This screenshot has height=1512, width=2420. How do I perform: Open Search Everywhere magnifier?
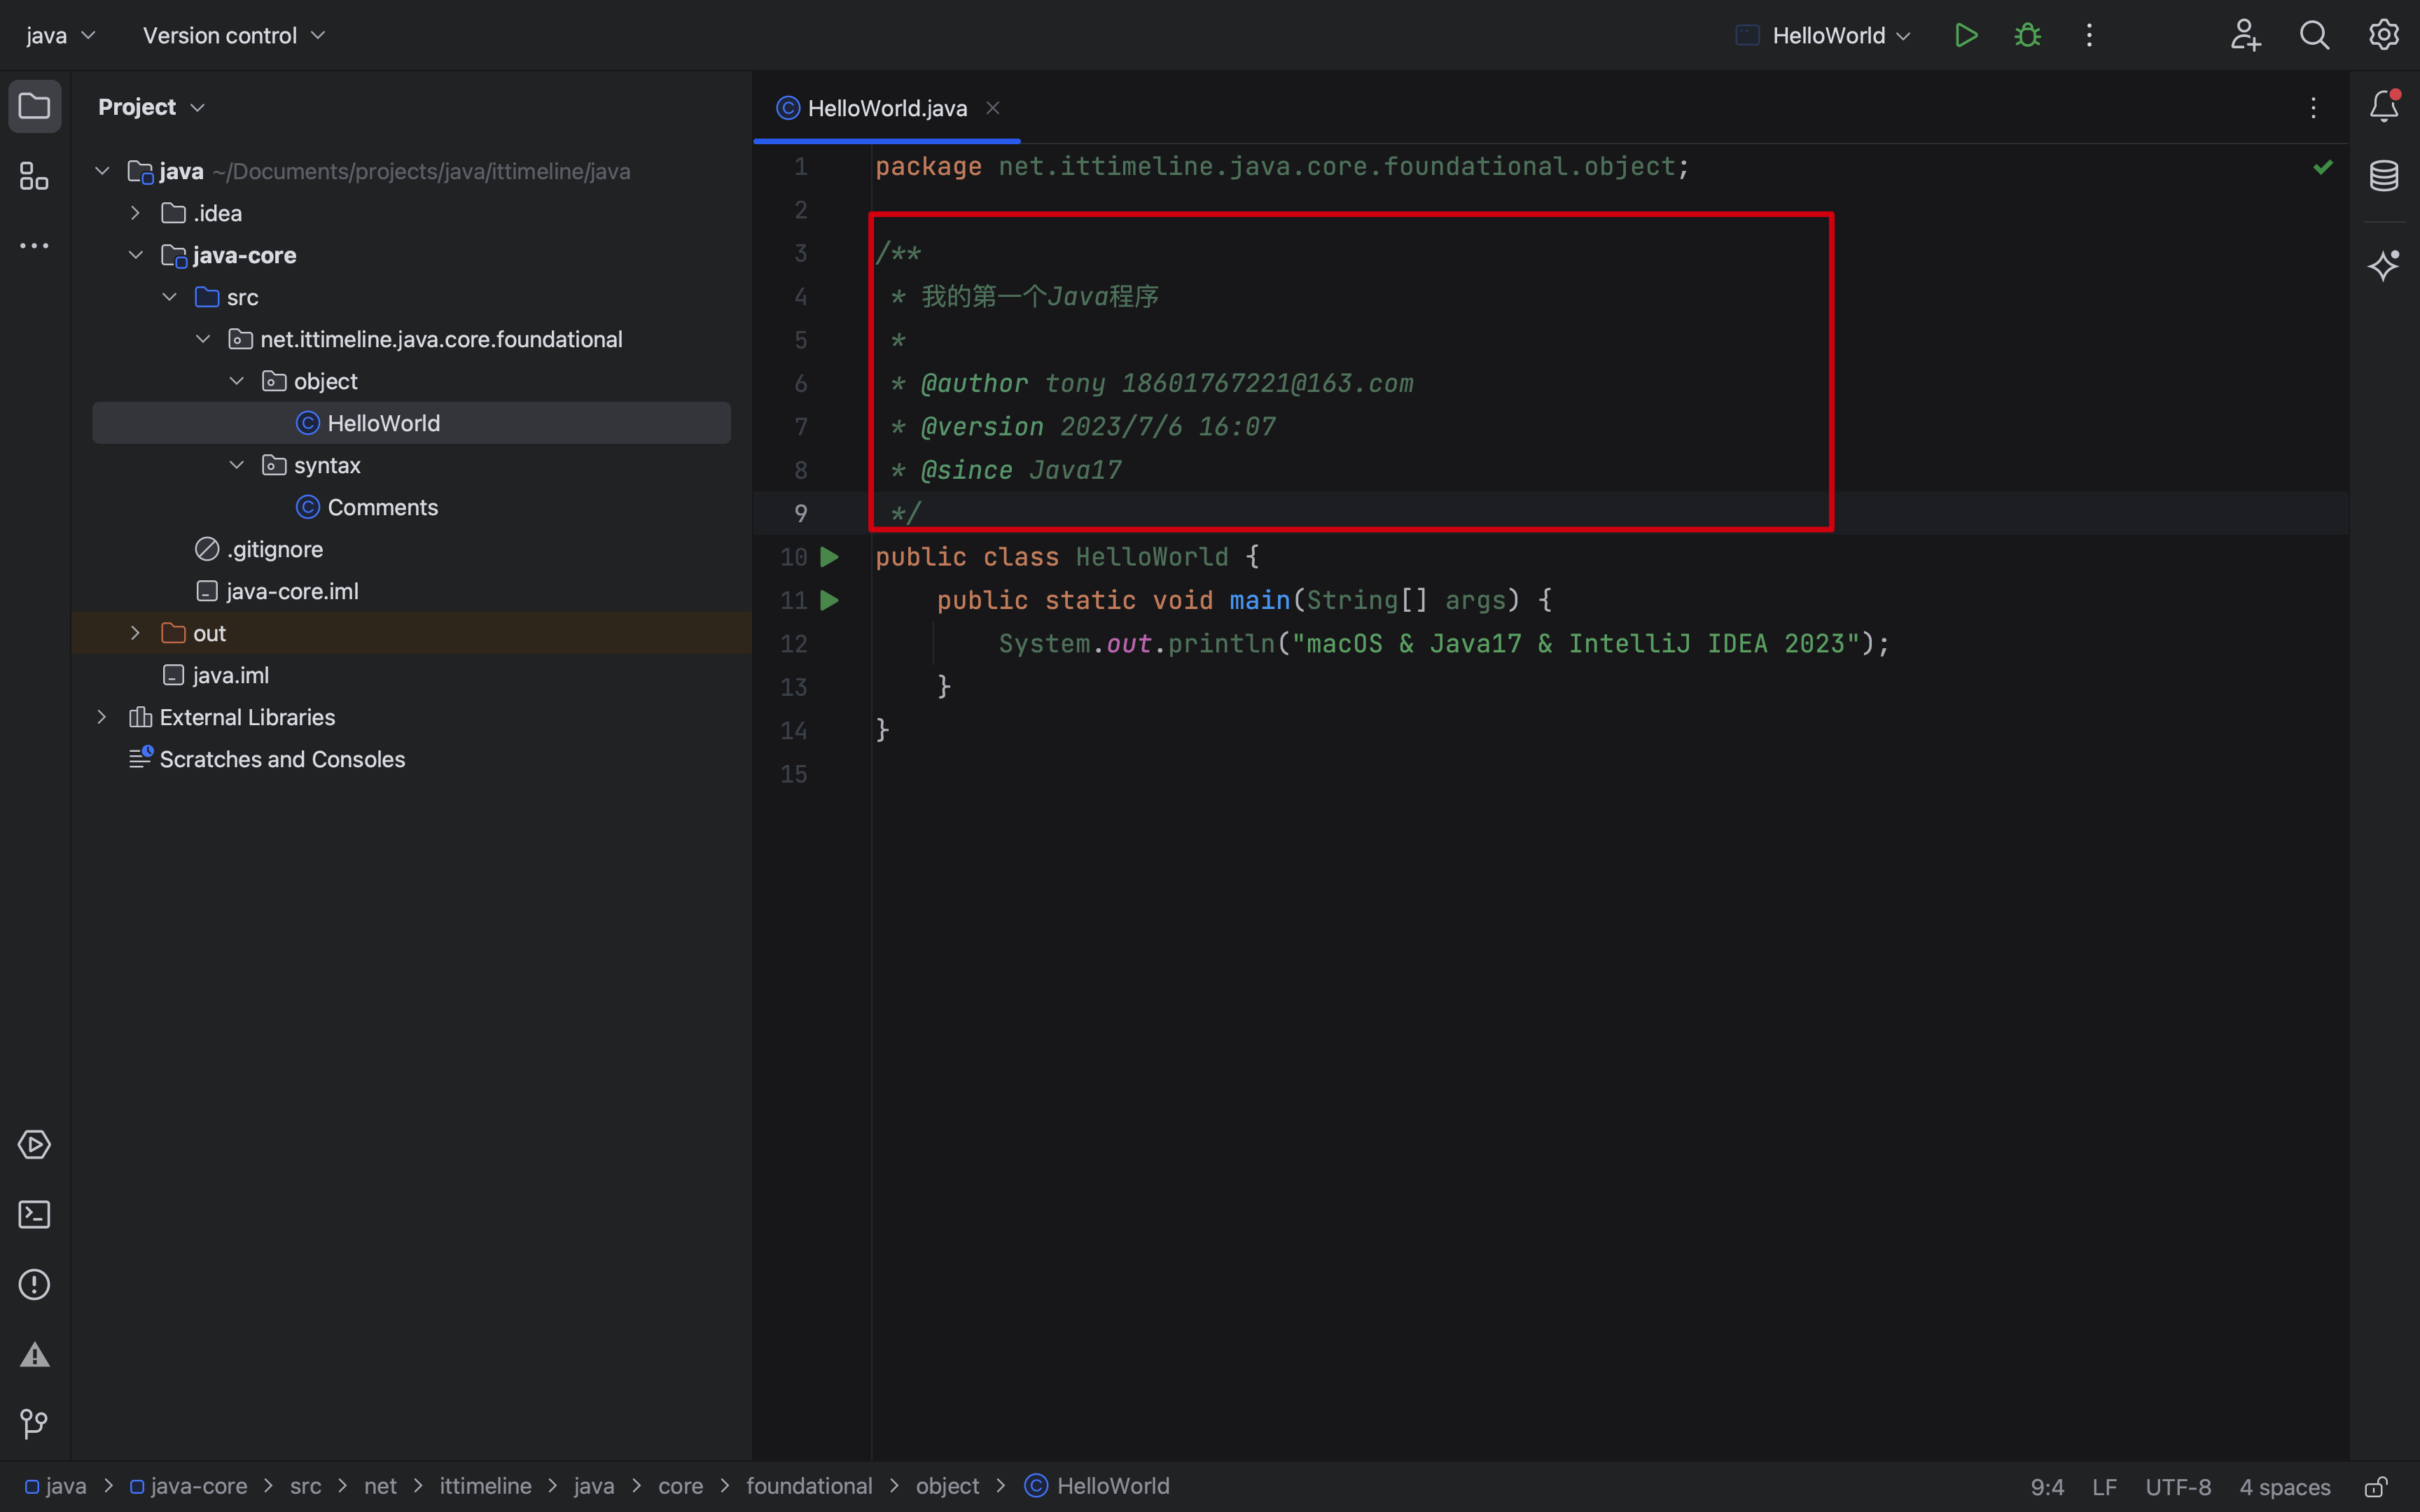point(2314,35)
